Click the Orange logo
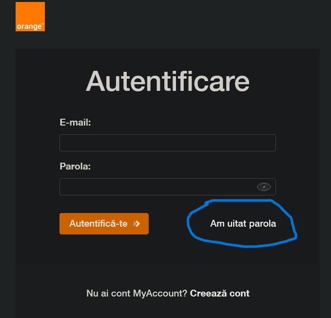 pos(30,17)
